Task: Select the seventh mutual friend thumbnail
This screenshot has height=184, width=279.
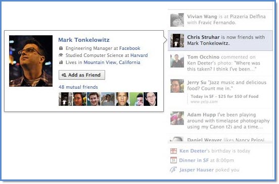Action: [150, 99]
